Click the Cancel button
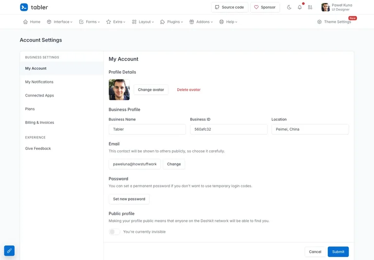 (315, 252)
